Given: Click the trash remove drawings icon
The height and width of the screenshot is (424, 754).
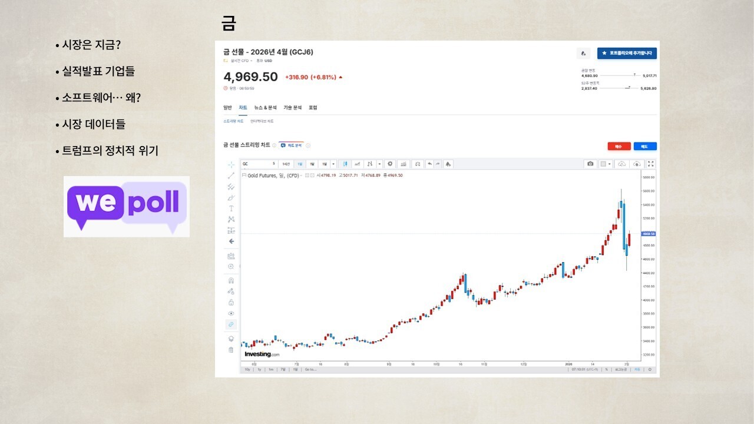Looking at the screenshot, I should point(232,350).
